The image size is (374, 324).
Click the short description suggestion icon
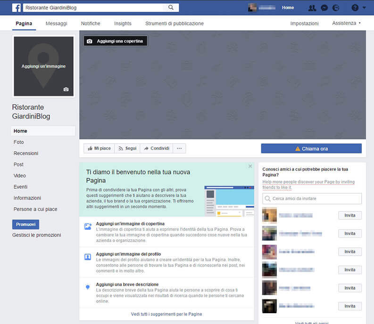(x=88, y=287)
